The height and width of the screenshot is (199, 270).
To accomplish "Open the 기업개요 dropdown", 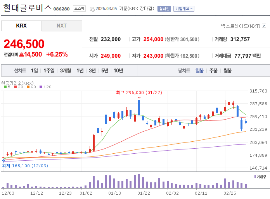I will (184, 9).
